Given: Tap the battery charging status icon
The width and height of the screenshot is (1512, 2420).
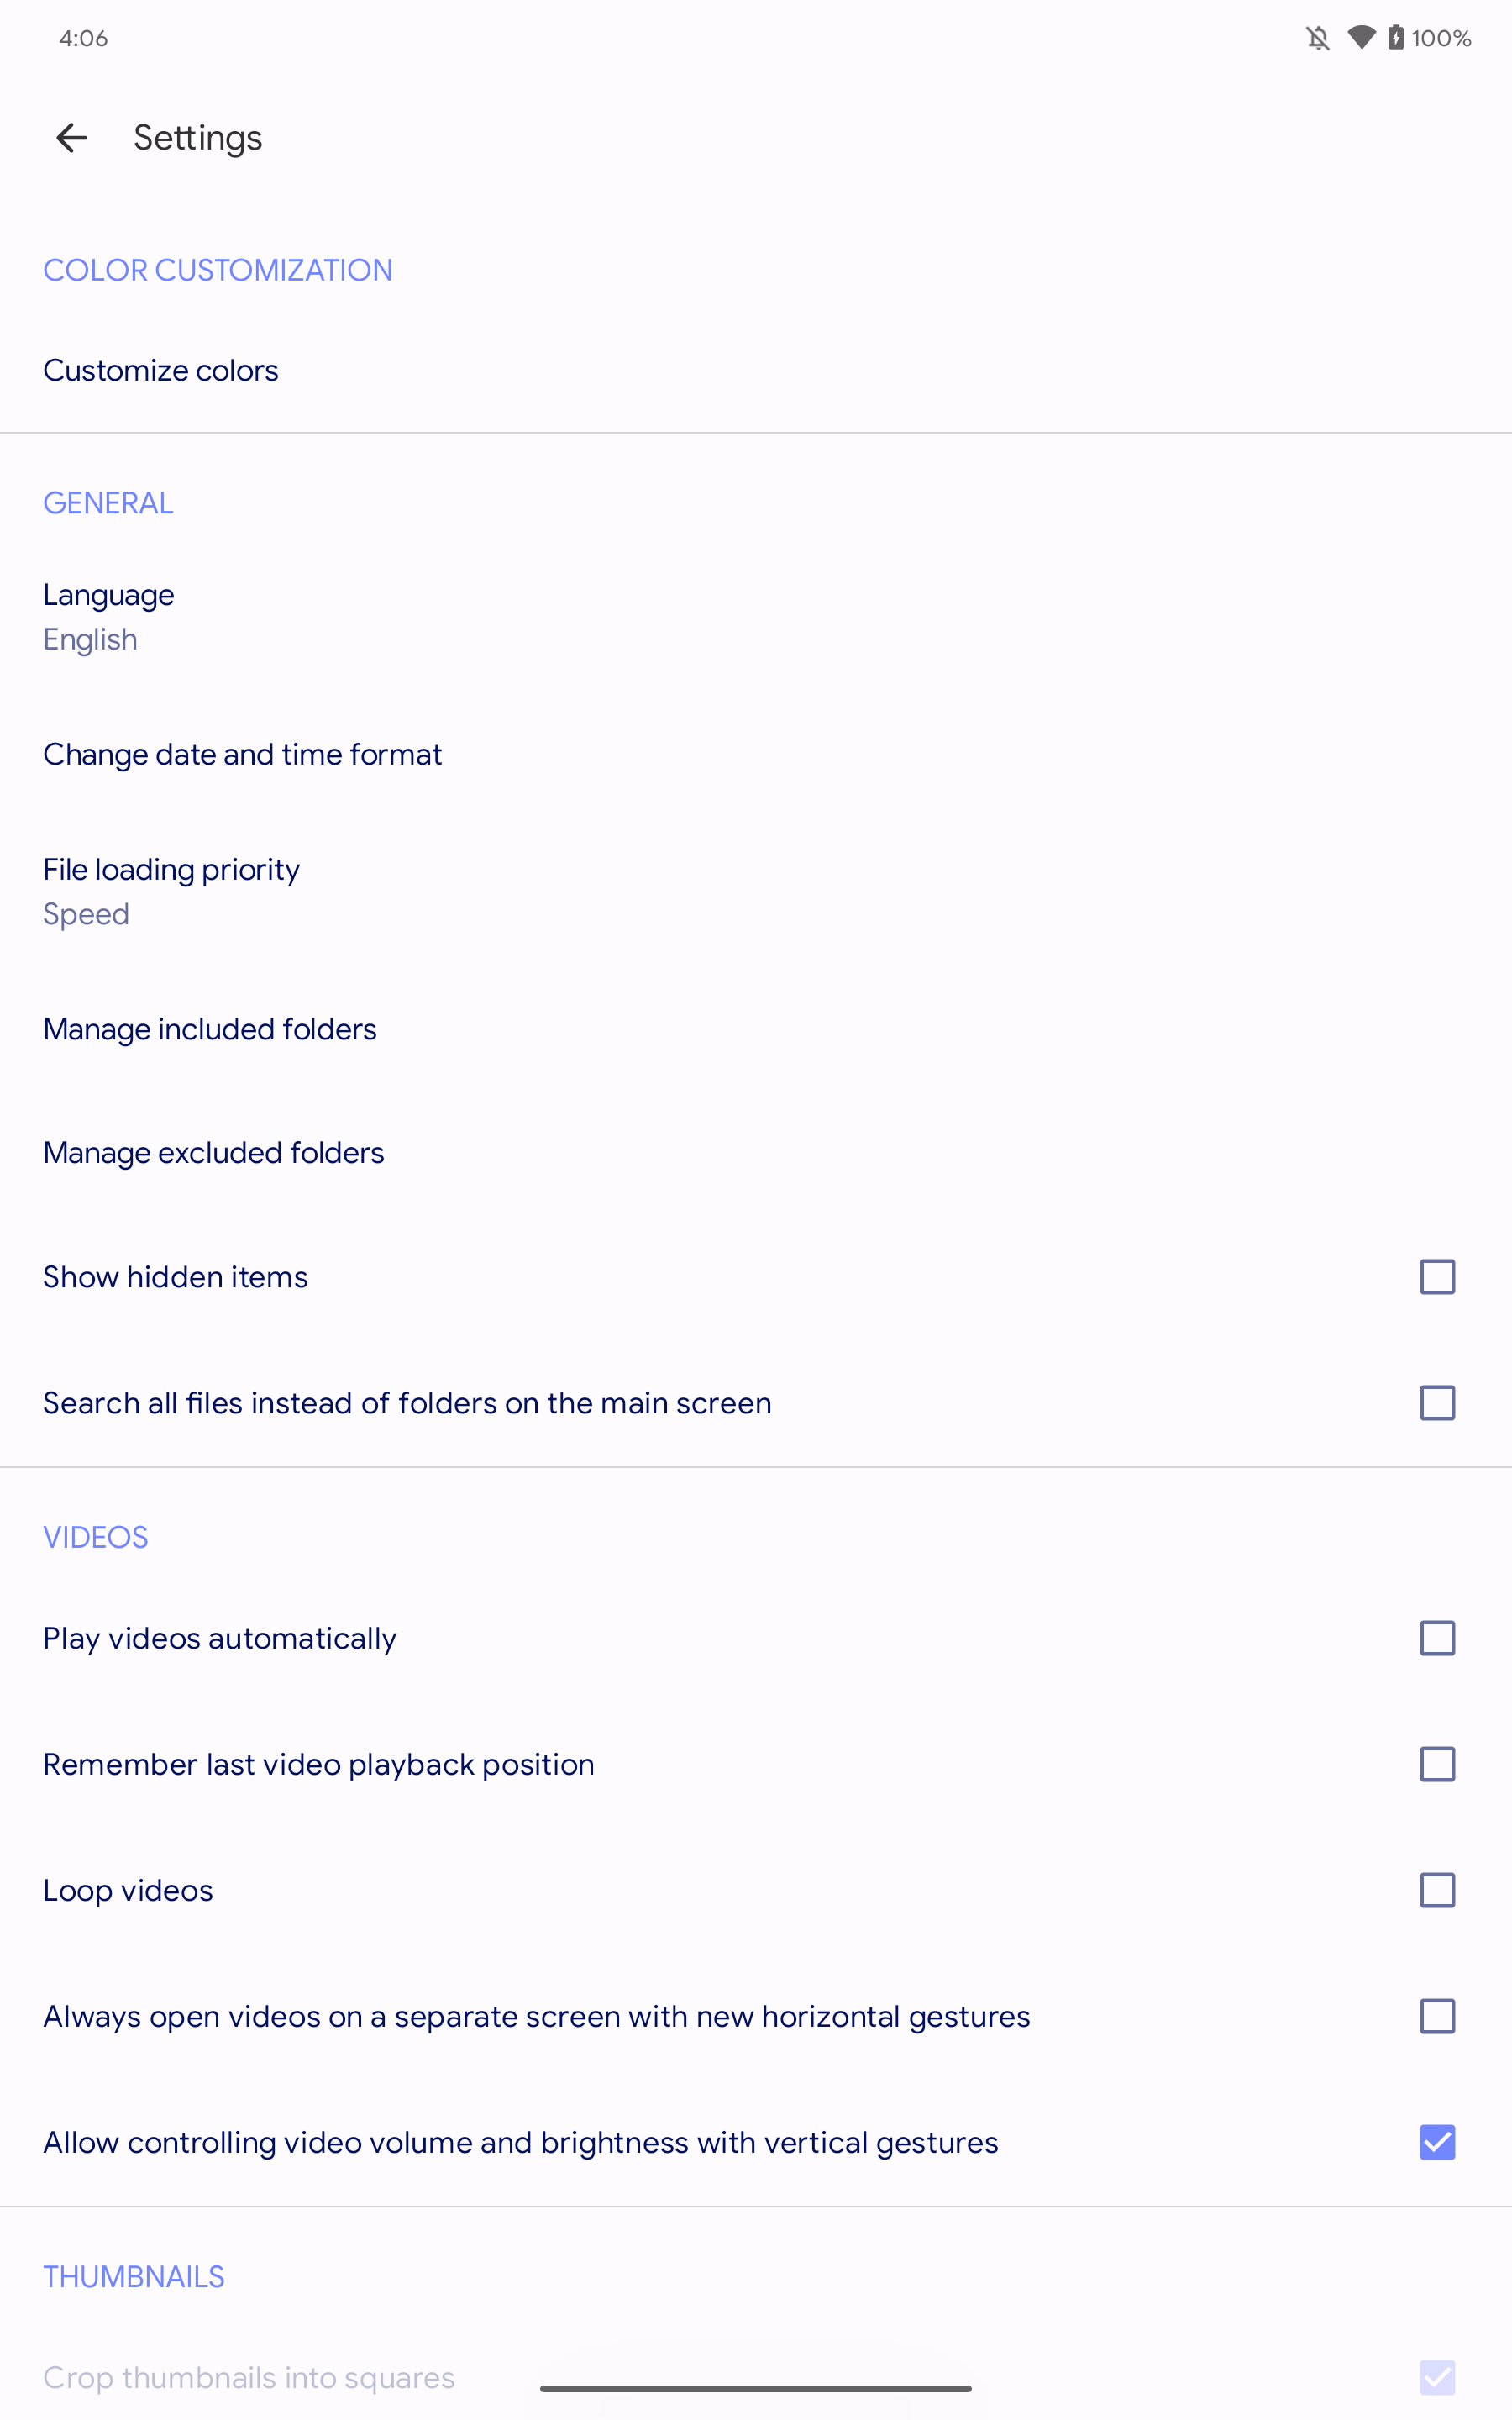Looking at the screenshot, I should [x=1396, y=38].
